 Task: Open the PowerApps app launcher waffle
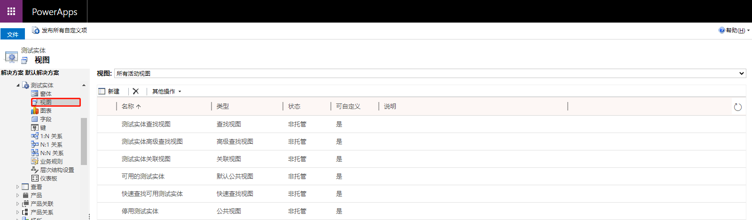click(x=11, y=11)
